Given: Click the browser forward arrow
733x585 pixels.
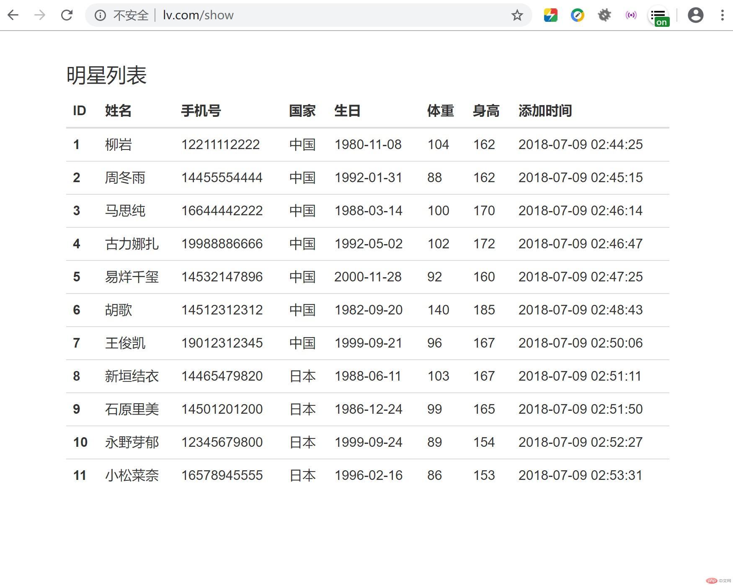Looking at the screenshot, I should pos(40,15).
